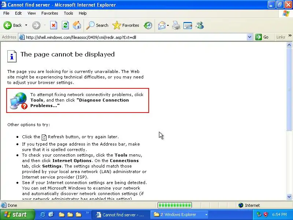The height and width of the screenshot is (220, 293).
Task: Open the History clock icon
Action: 148,25
